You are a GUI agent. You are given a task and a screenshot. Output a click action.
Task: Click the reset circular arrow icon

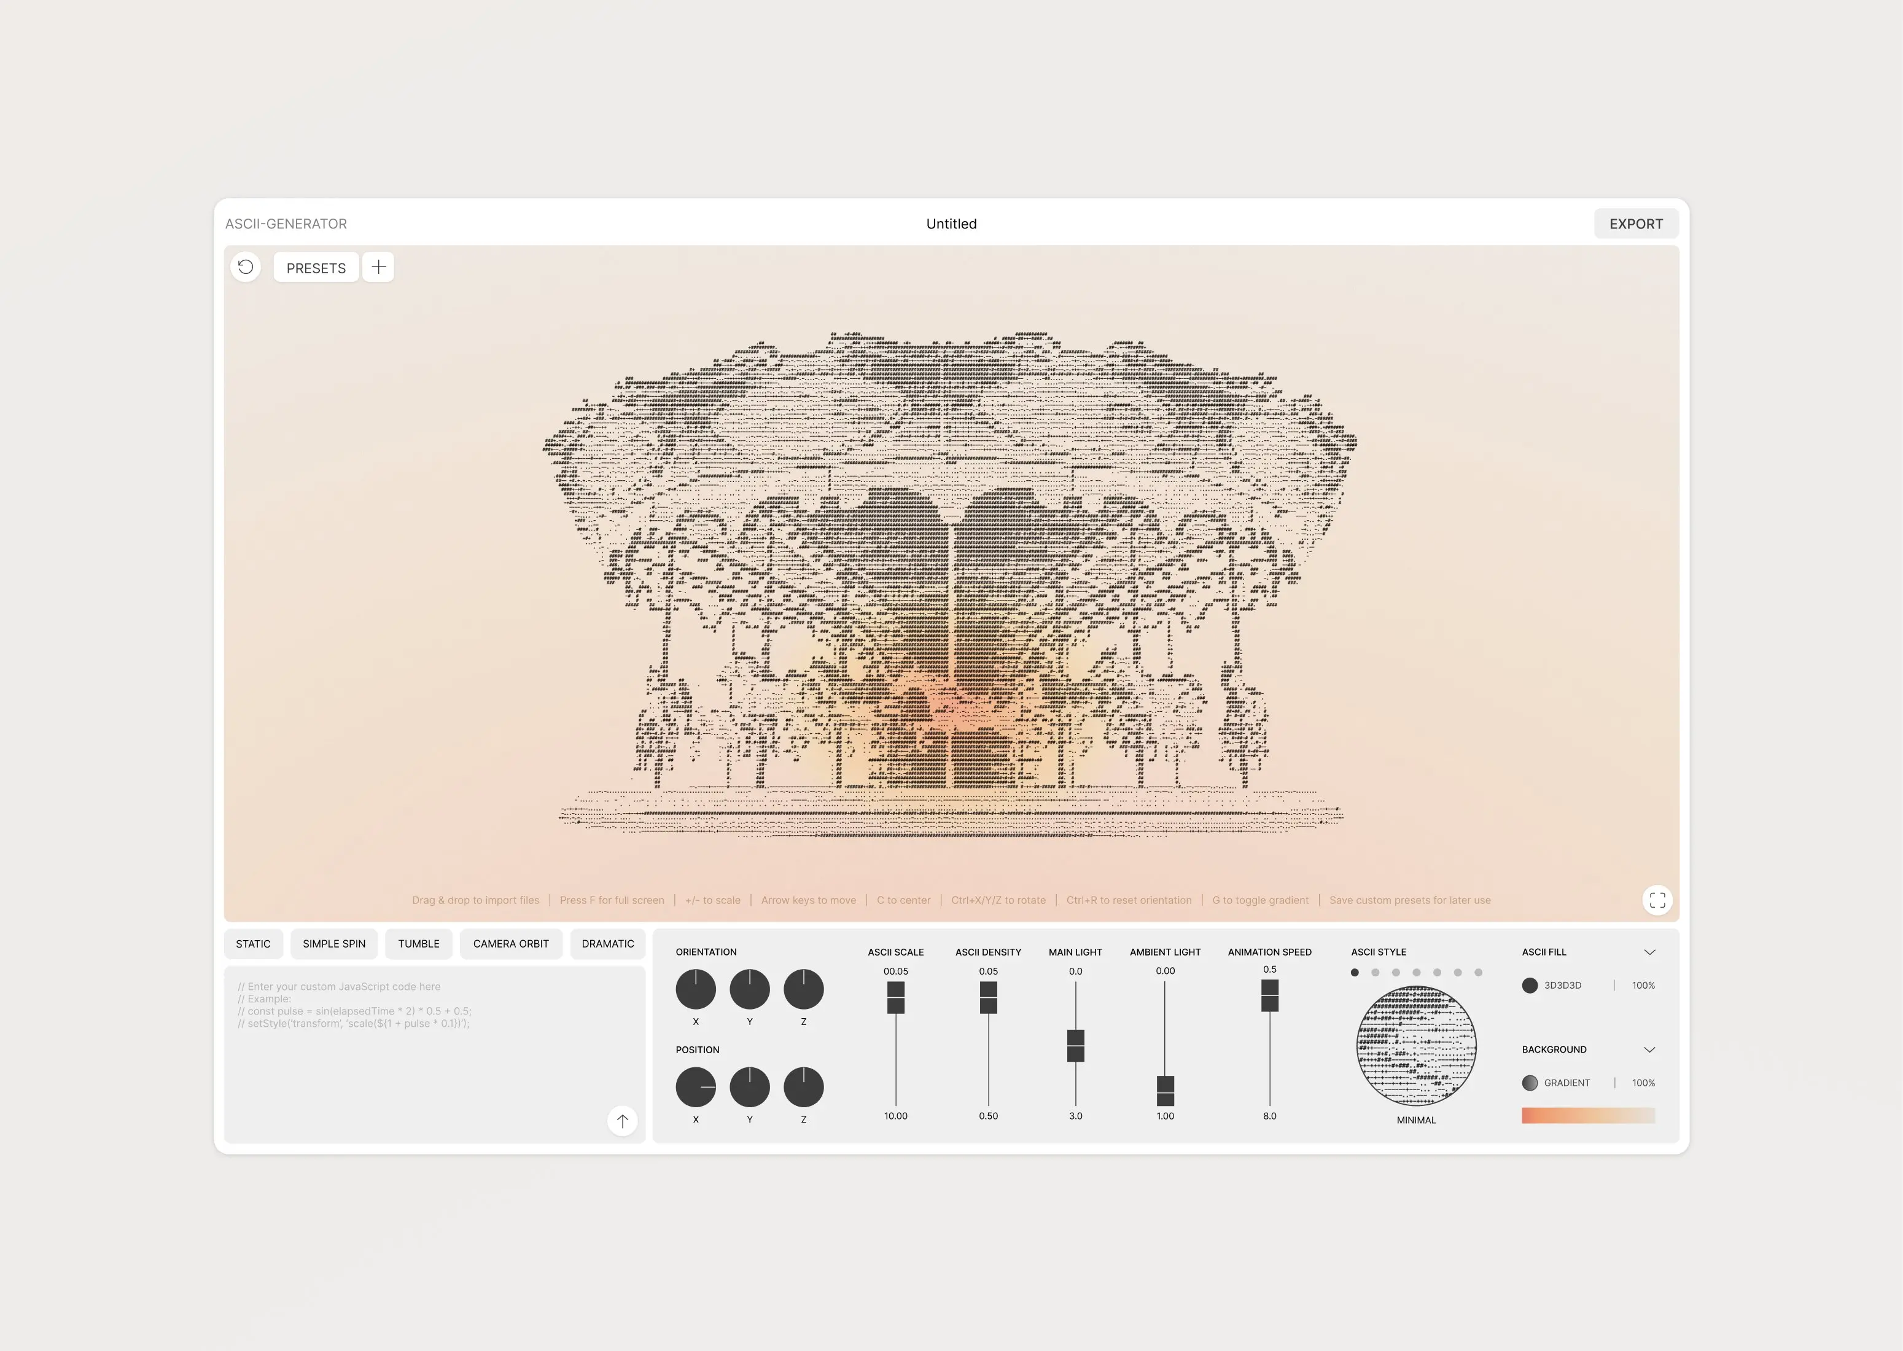[x=246, y=267]
